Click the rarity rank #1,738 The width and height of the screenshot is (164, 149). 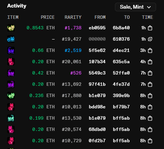pos(73,28)
